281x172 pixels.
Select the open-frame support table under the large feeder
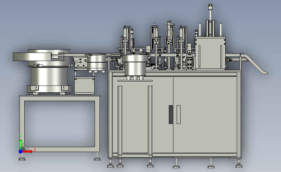tap(60, 124)
